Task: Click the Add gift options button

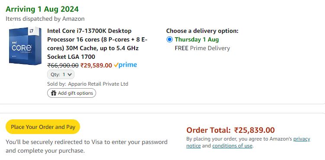Action: point(72,93)
